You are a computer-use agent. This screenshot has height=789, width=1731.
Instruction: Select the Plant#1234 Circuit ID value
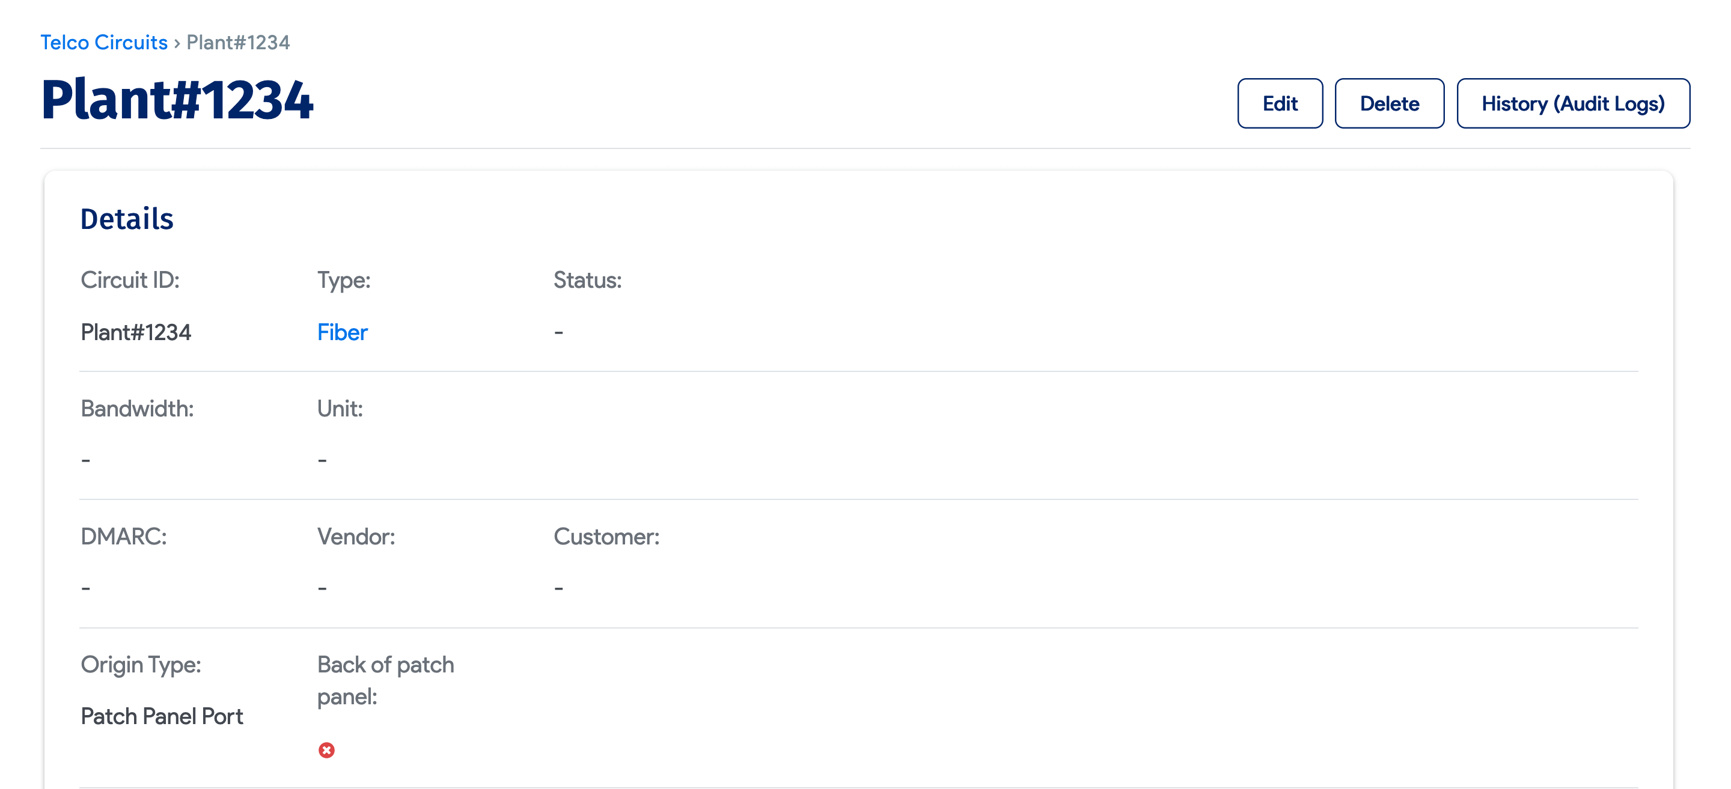pos(136,332)
